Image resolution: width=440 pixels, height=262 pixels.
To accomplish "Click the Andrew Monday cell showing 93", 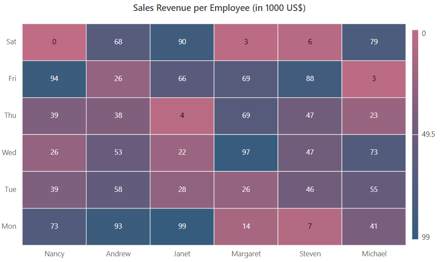I will click(x=118, y=227).
